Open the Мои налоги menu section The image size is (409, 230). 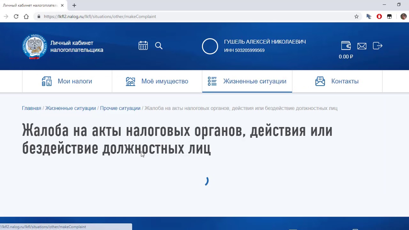[67, 81]
